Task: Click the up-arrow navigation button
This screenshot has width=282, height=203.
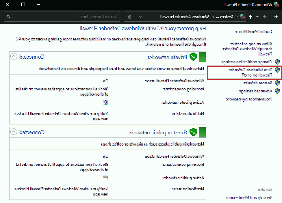Action: pyautogui.click(x=250, y=17)
